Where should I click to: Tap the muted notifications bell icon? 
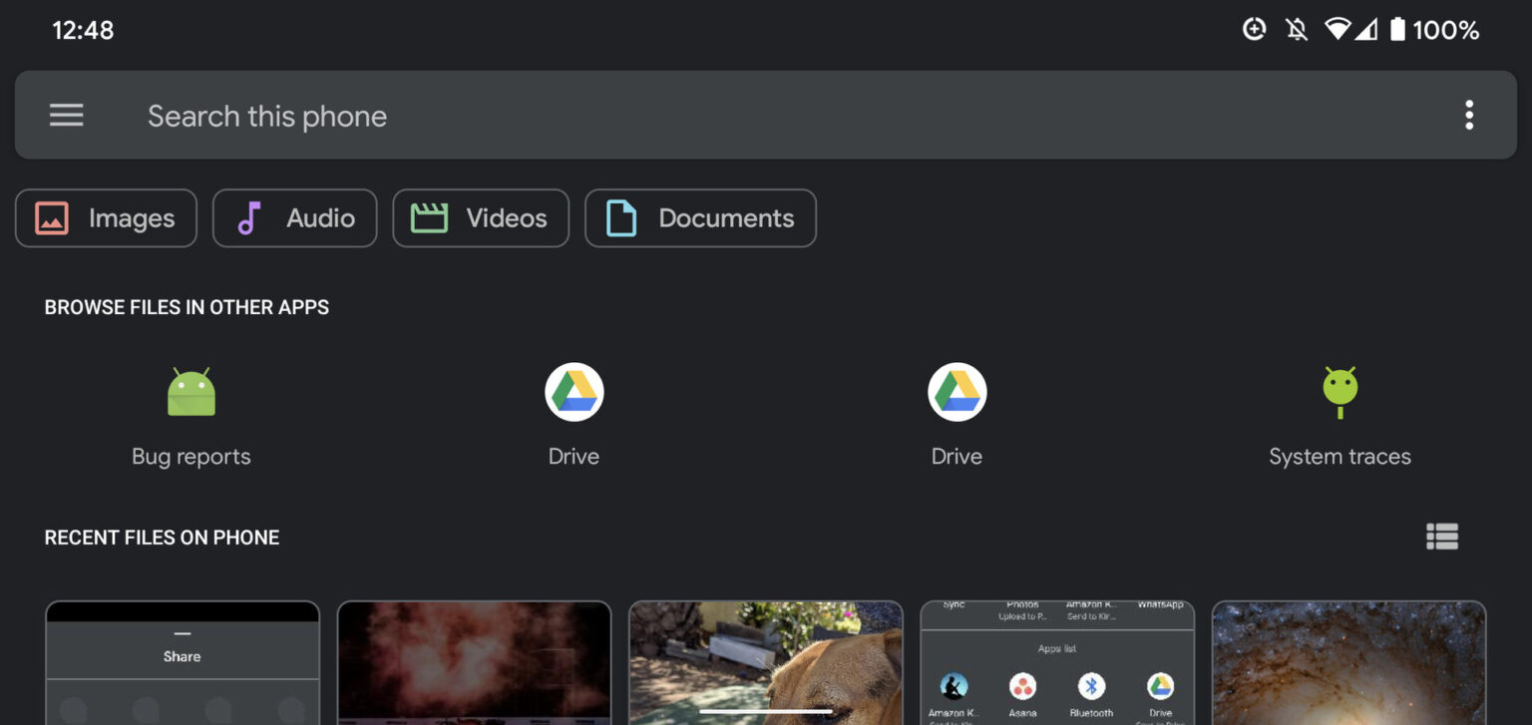1297,30
